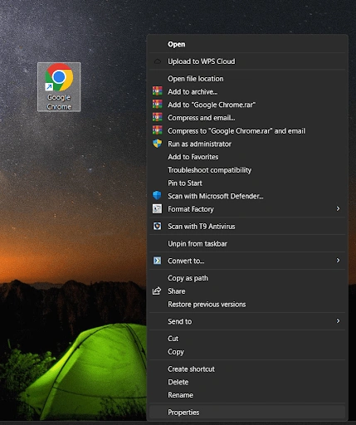Click the "Google Chrome" shortcut label text
The height and width of the screenshot is (425, 356).
pyautogui.click(x=59, y=102)
